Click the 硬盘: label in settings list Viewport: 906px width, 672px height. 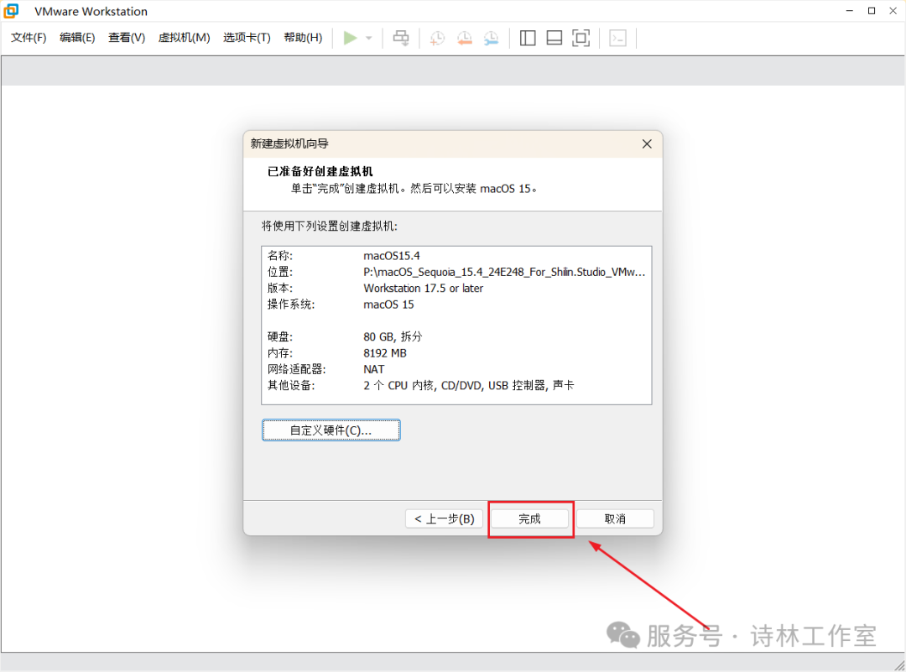279,336
